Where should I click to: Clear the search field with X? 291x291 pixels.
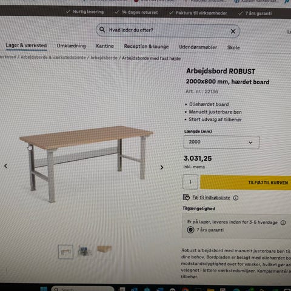click(233, 32)
